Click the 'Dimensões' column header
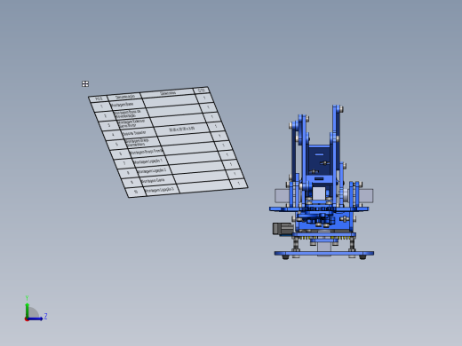This screenshot has height=346, width=462. [x=168, y=93]
